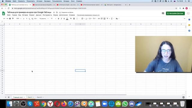Image resolution: width=192 pixels, height=108 pixels.
Task: Open the Формат menu
Action: (32, 15)
